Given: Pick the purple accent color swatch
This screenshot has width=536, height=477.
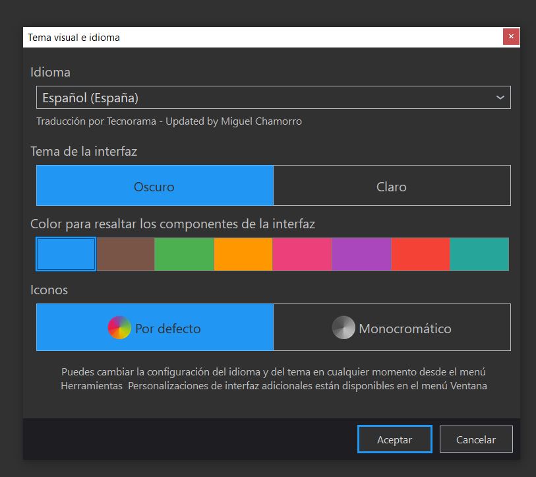Looking at the screenshot, I should coord(361,255).
